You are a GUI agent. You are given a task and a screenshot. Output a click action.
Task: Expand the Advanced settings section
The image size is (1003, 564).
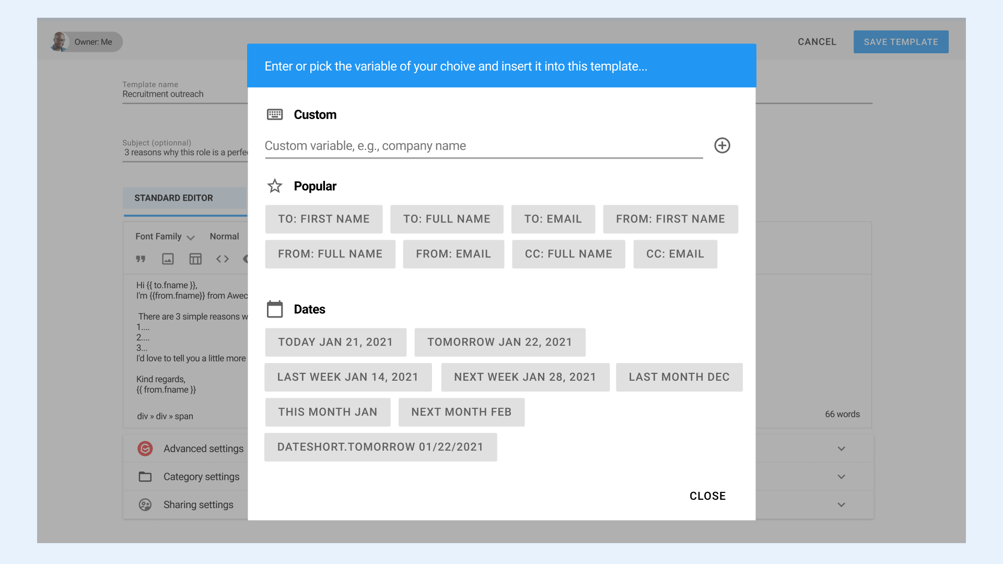tap(842, 448)
